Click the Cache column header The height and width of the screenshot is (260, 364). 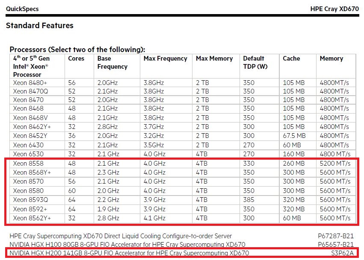point(291,58)
